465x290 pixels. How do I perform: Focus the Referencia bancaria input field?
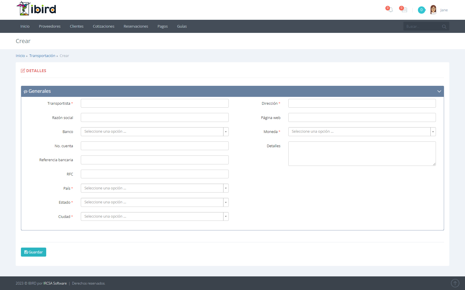[x=155, y=160]
